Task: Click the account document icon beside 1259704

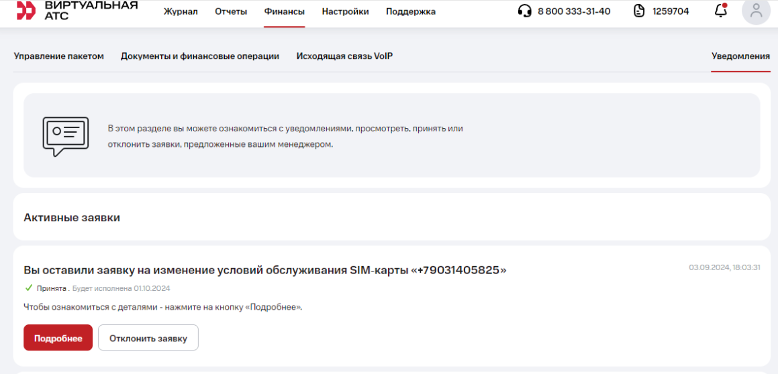Action: (639, 11)
